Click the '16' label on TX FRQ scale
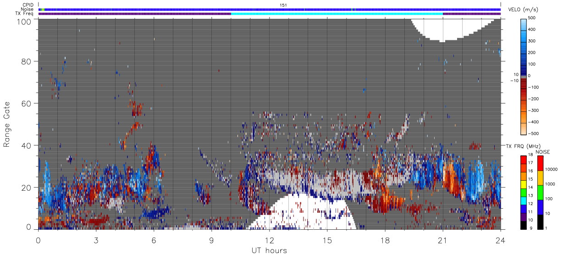 tap(530, 171)
